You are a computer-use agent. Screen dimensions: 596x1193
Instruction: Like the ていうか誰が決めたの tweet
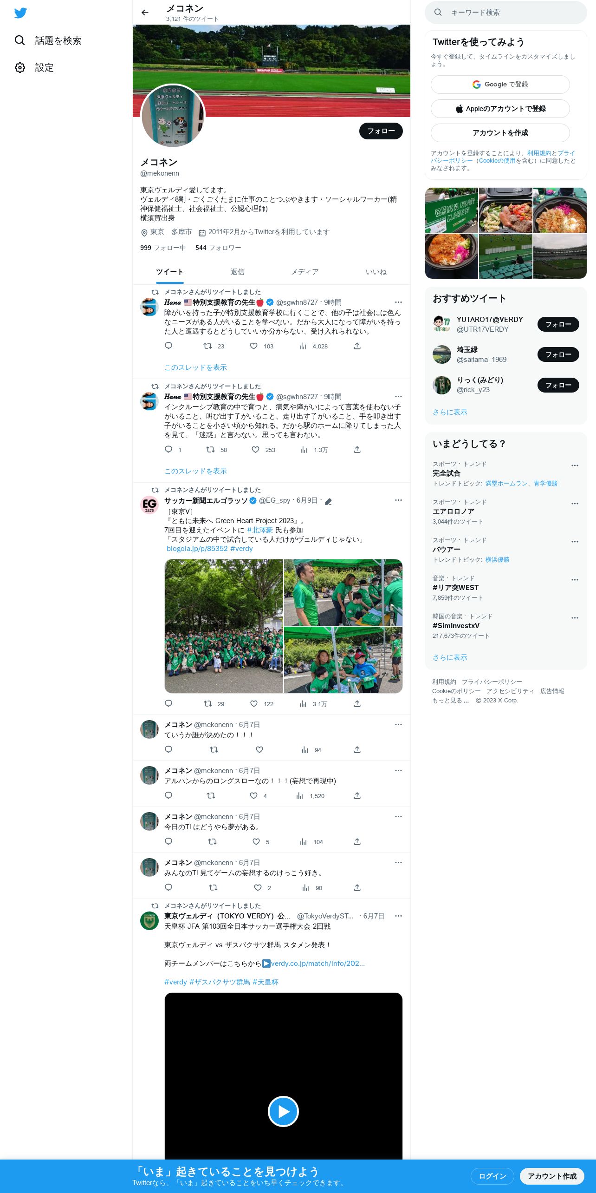click(259, 749)
